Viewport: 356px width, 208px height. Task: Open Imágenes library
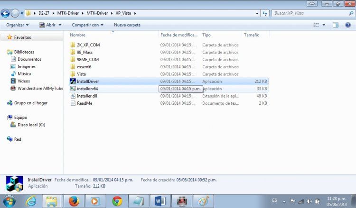coord(27,66)
